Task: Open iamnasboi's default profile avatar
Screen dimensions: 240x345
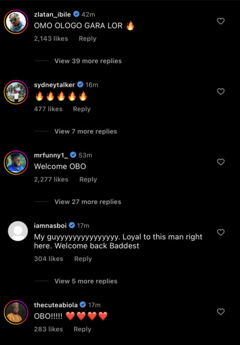Action: (18, 231)
